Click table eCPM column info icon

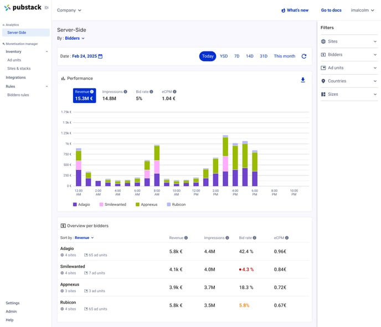(x=287, y=238)
